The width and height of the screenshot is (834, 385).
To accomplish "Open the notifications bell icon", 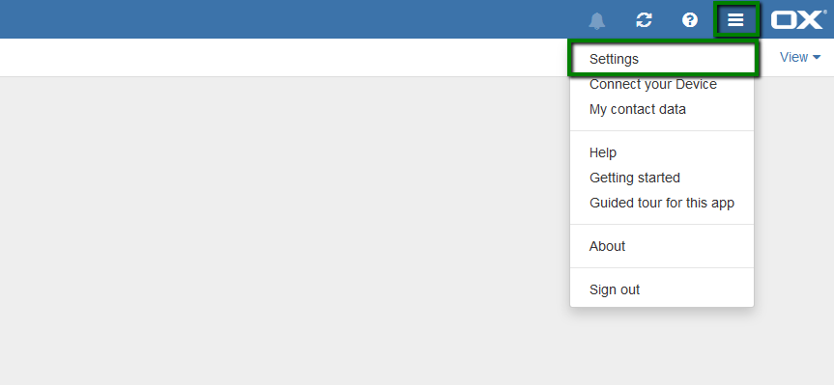I will pyautogui.click(x=597, y=20).
